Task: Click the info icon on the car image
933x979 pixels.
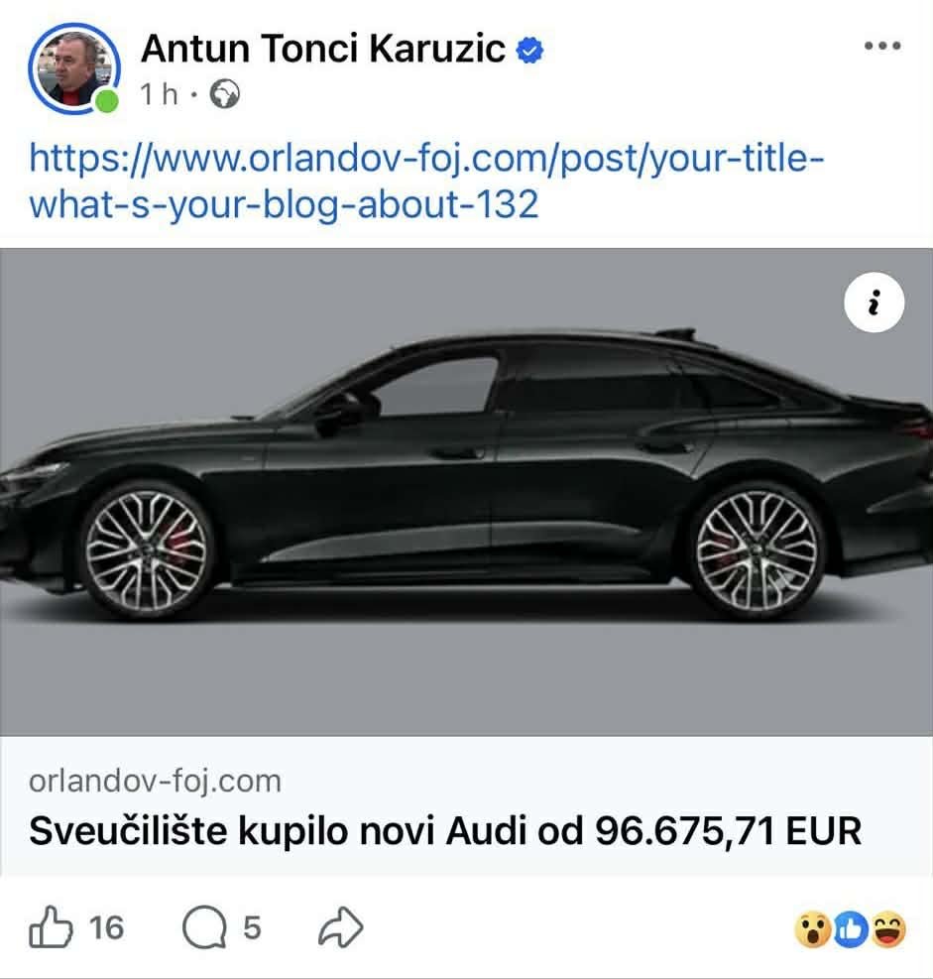Action: click(874, 303)
